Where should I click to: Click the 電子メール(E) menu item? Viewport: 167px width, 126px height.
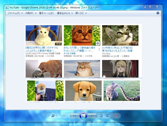47,13
